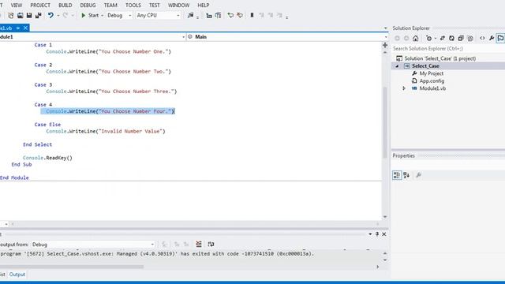The image size is (505, 284).
Task: Click the Undo arrow icon
Action: click(50, 15)
